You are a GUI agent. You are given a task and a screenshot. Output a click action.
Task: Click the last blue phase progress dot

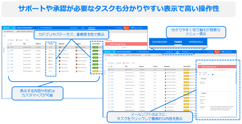pyautogui.click(x=212, y=75)
